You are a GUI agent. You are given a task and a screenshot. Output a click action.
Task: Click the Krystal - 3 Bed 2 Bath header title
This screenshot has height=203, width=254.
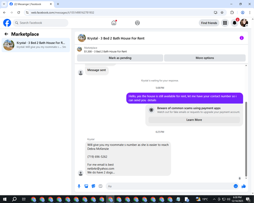[x=116, y=39]
